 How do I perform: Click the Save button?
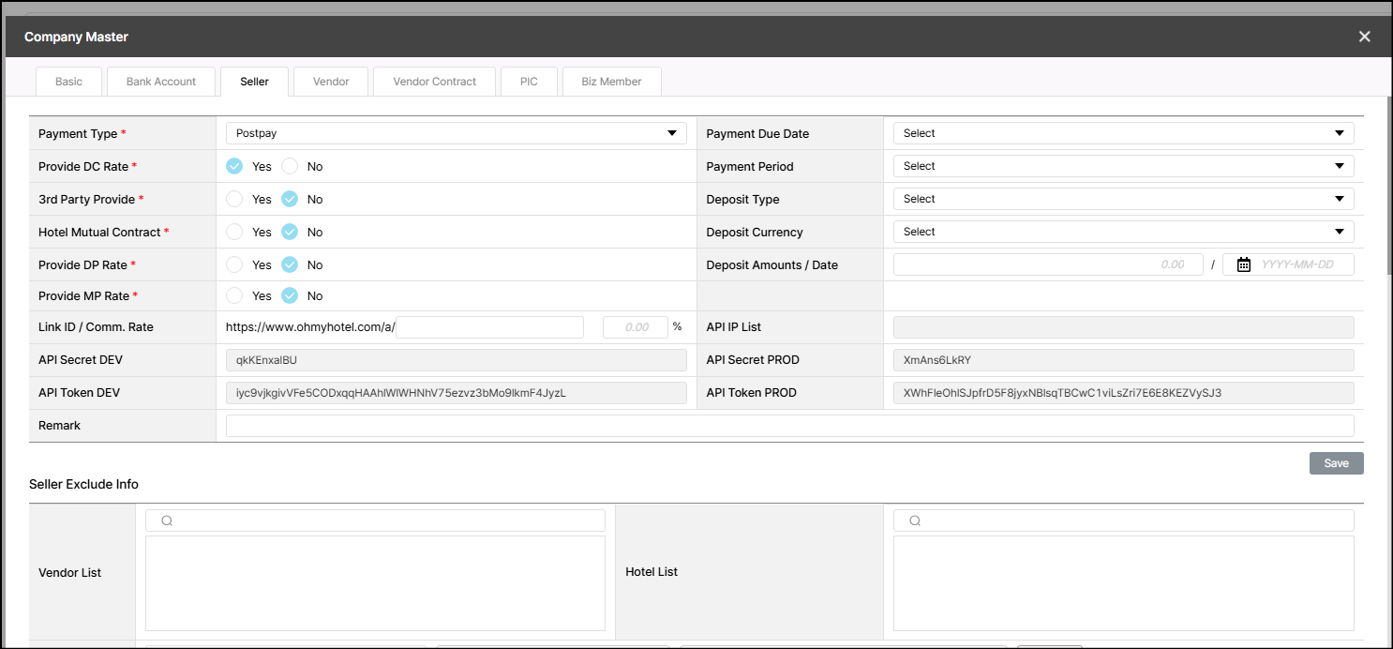[x=1336, y=463]
